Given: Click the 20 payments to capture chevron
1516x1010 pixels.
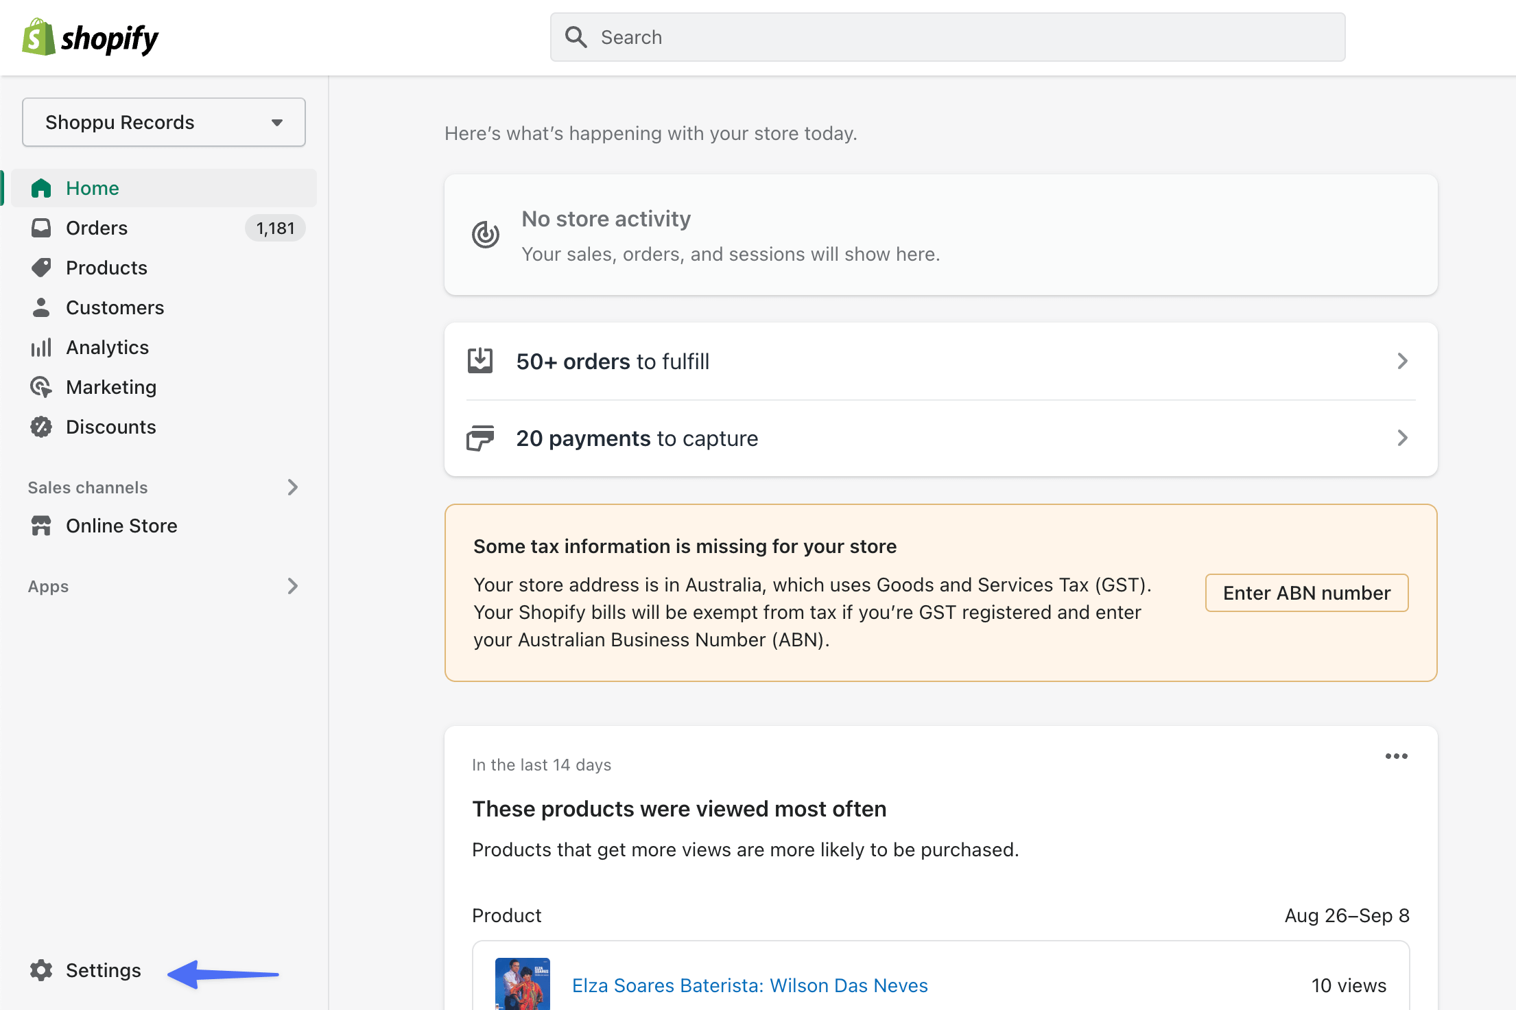Looking at the screenshot, I should click(1402, 438).
